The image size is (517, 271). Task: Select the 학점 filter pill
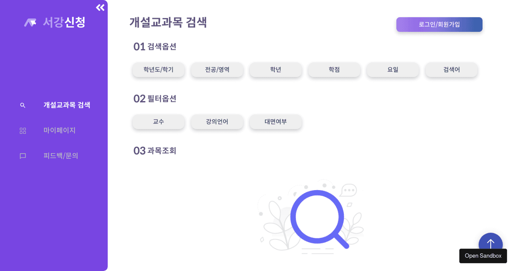[334, 70]
